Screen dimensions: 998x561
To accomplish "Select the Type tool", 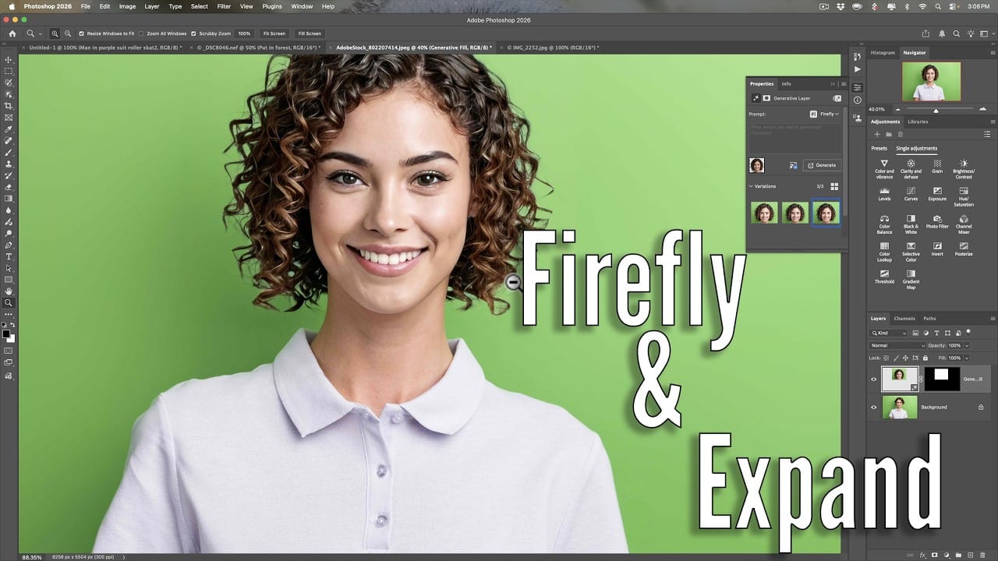I will 9,257.
